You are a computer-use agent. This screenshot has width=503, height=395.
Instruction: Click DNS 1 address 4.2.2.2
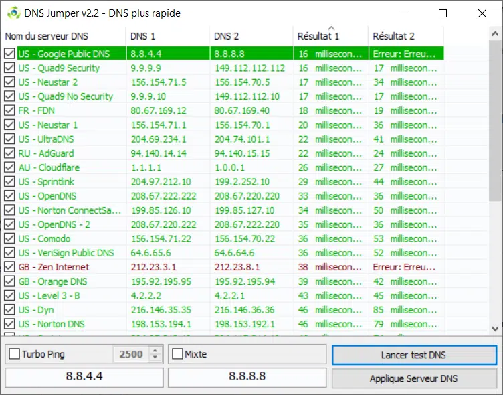146,295
